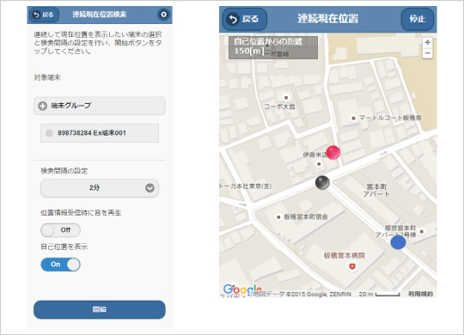Zoom in the map with plus

pos(427,42)
